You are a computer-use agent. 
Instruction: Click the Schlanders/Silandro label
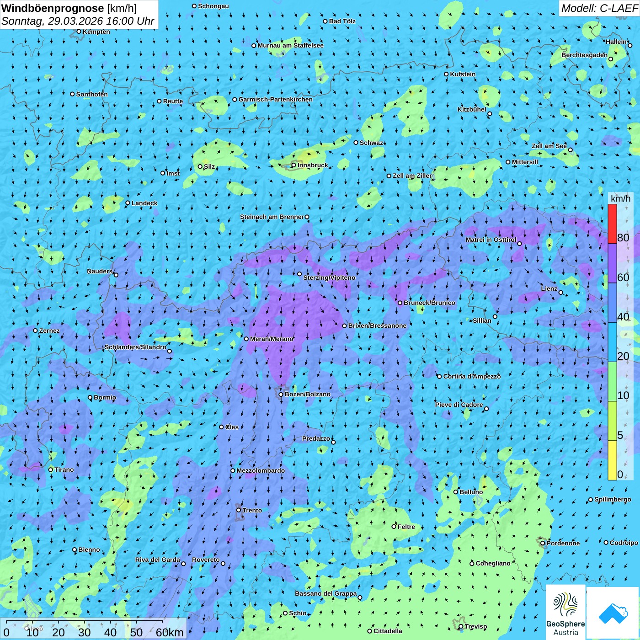point(135,347)
